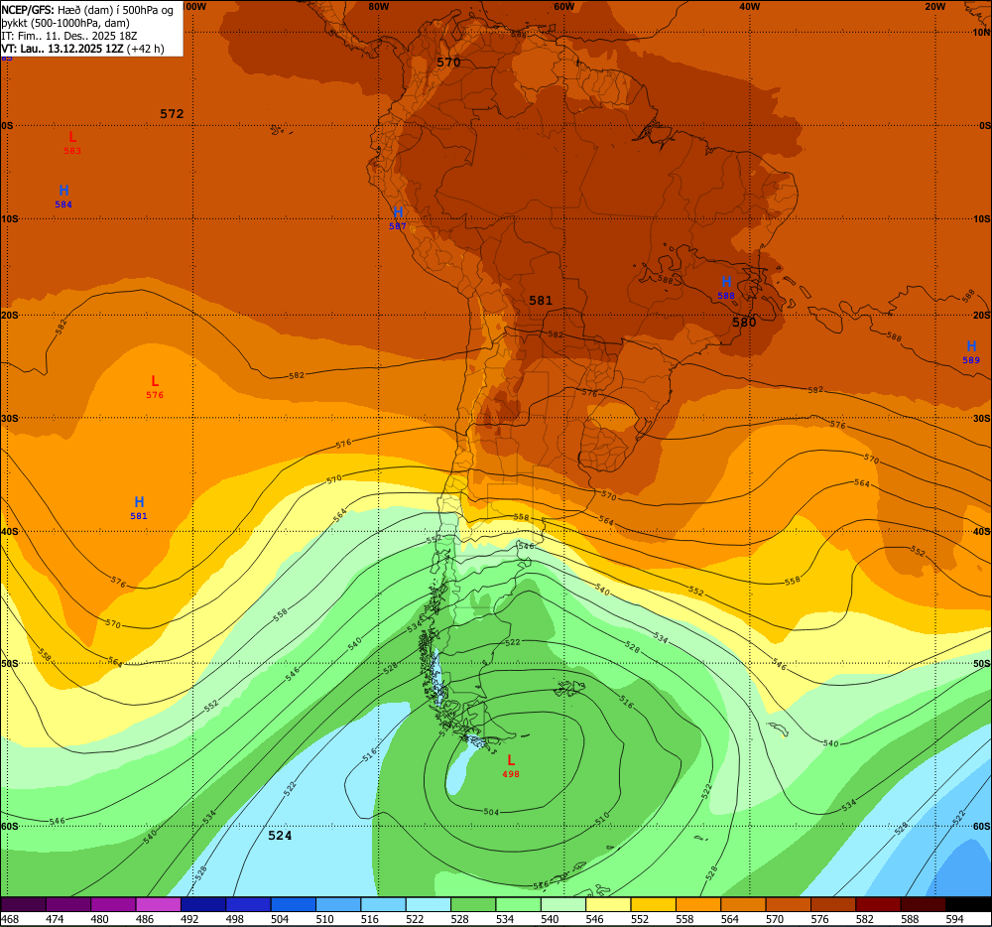Select the dark blue 492–498 legend swatch
This screenshot has height=927, width=992.
coord(203,904)
